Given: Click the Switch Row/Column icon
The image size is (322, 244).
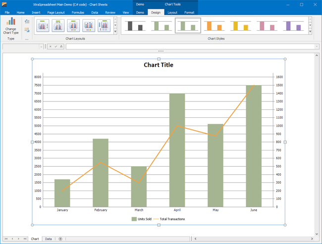Looking at the screenshot, I should coord(27,21).
